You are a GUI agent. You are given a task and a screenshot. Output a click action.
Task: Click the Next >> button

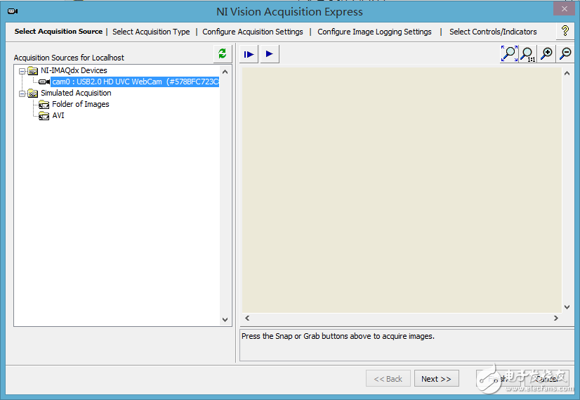(x=437, y=378)
